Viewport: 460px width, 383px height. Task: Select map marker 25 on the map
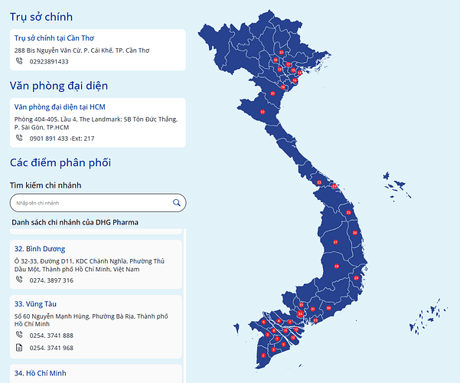click(x=348, y=212)
